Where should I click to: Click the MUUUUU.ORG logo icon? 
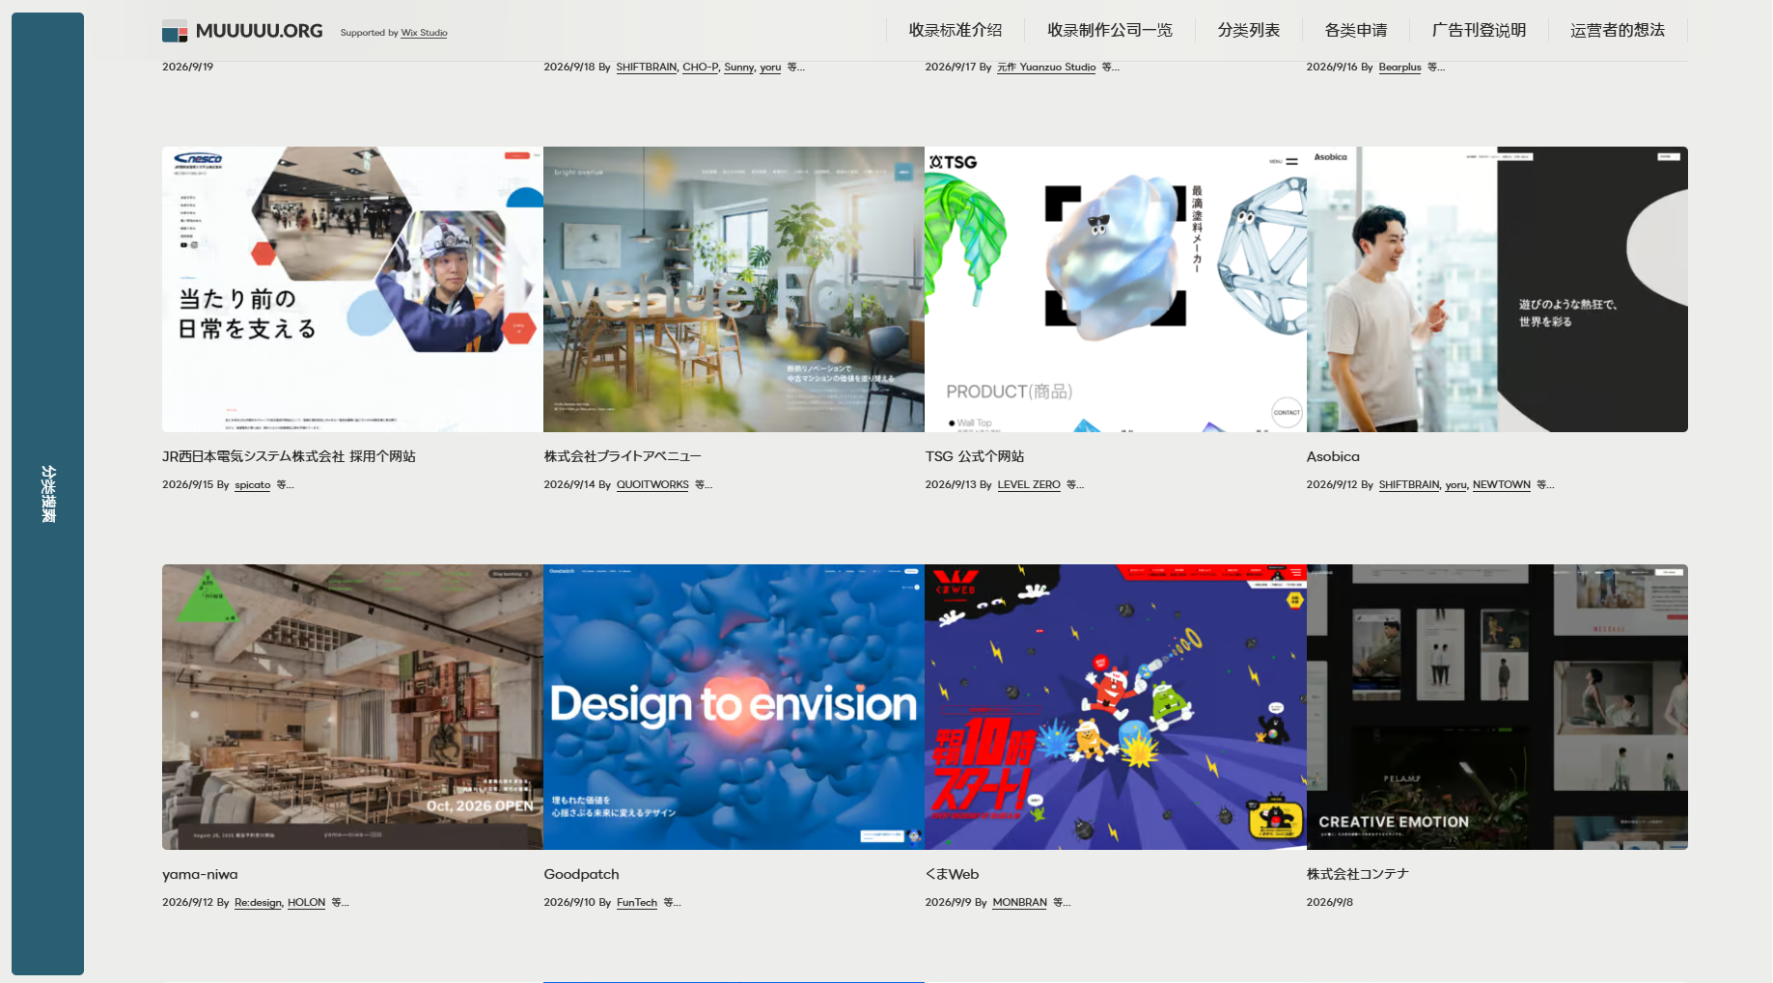pyautogui.click(x=175, y=31)
